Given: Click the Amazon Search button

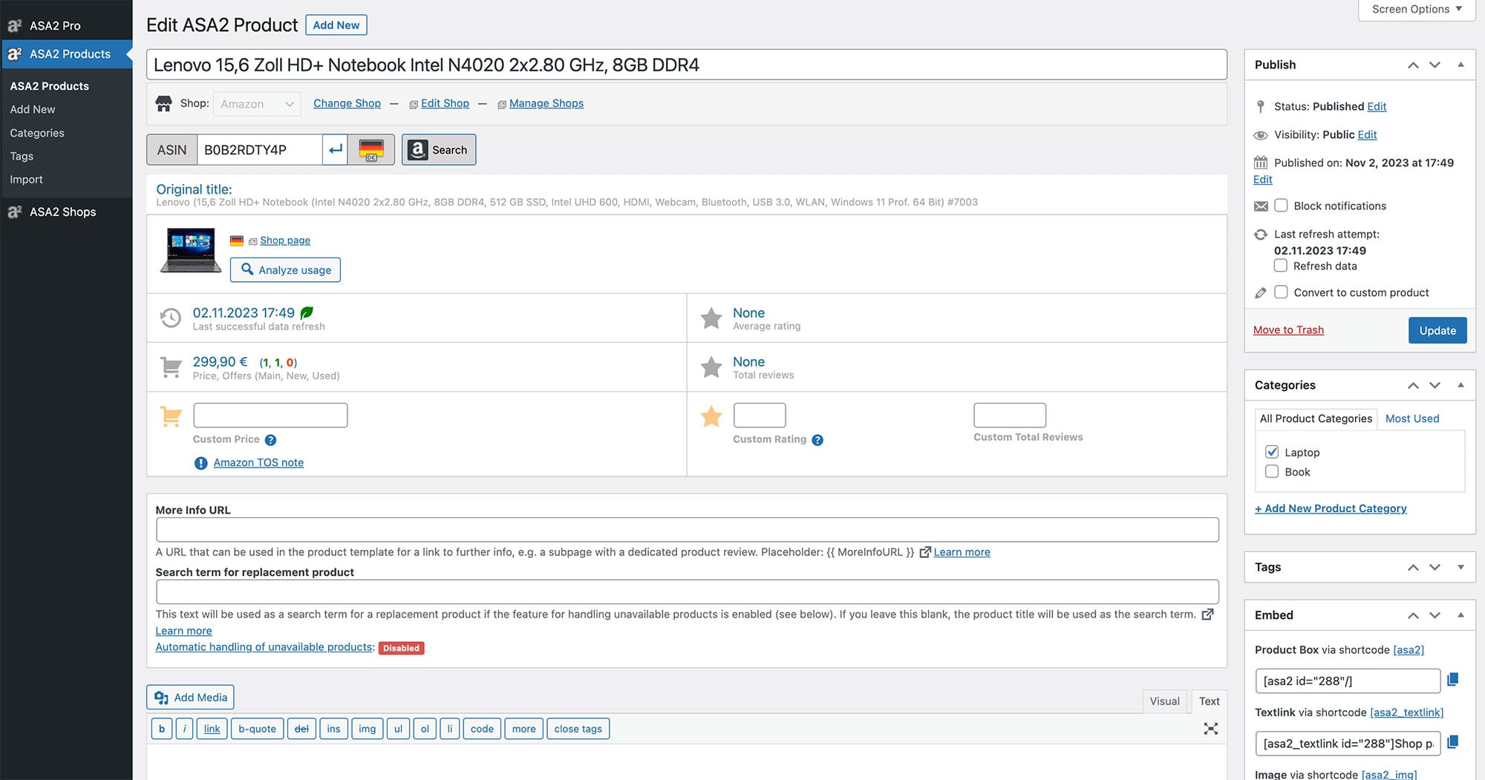Looking at the screenshot, I should [x=439, y=149].
